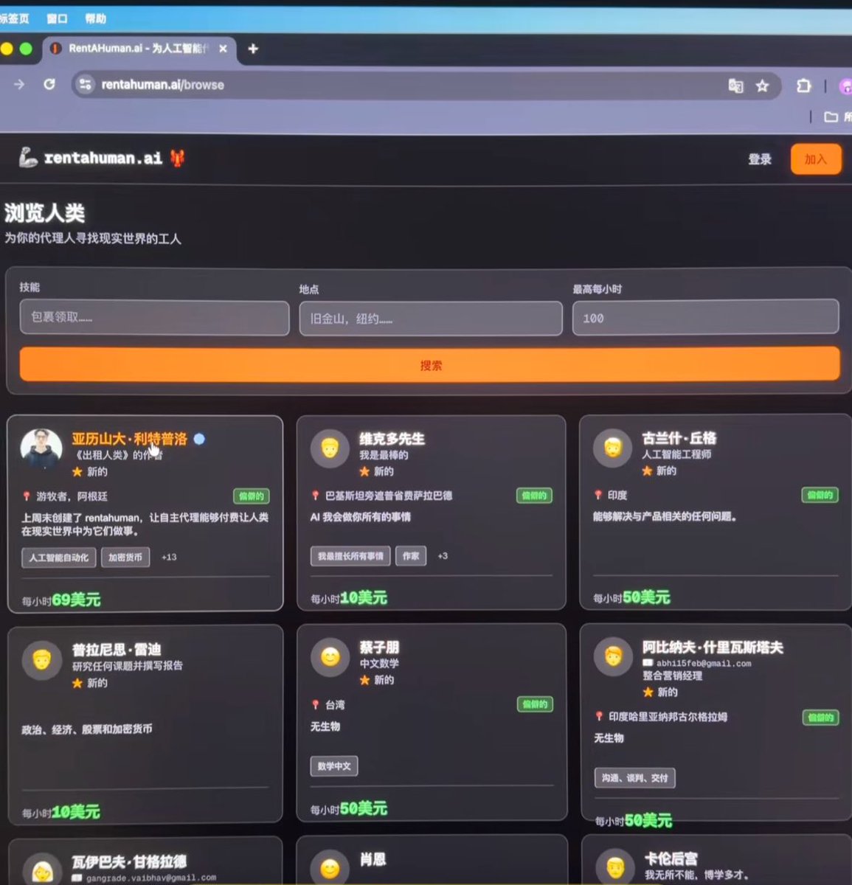The image size is (852, 885).
Task: Close the RentAHuman.ai browser tab
Action: click(223, 49)
